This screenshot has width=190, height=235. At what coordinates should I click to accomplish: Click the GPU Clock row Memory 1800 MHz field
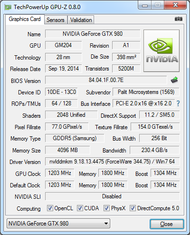pyautogui.click(x=113, y=173)
